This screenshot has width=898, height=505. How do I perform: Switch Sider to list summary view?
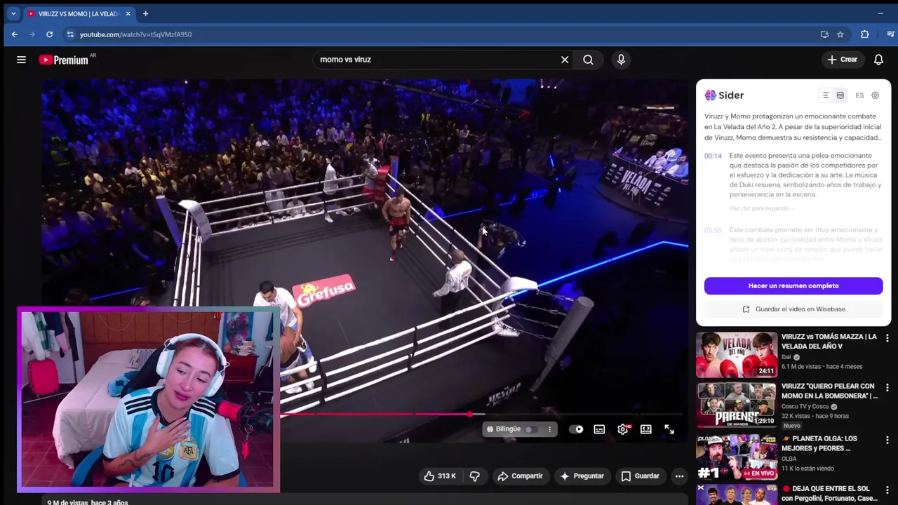(826, 95)
